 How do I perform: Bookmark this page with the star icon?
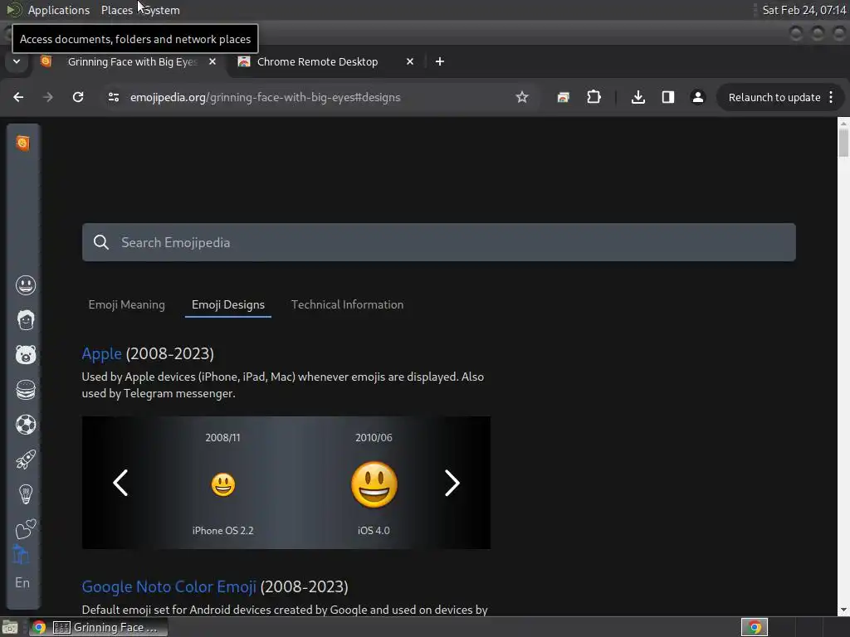click(x=521, y=97)
